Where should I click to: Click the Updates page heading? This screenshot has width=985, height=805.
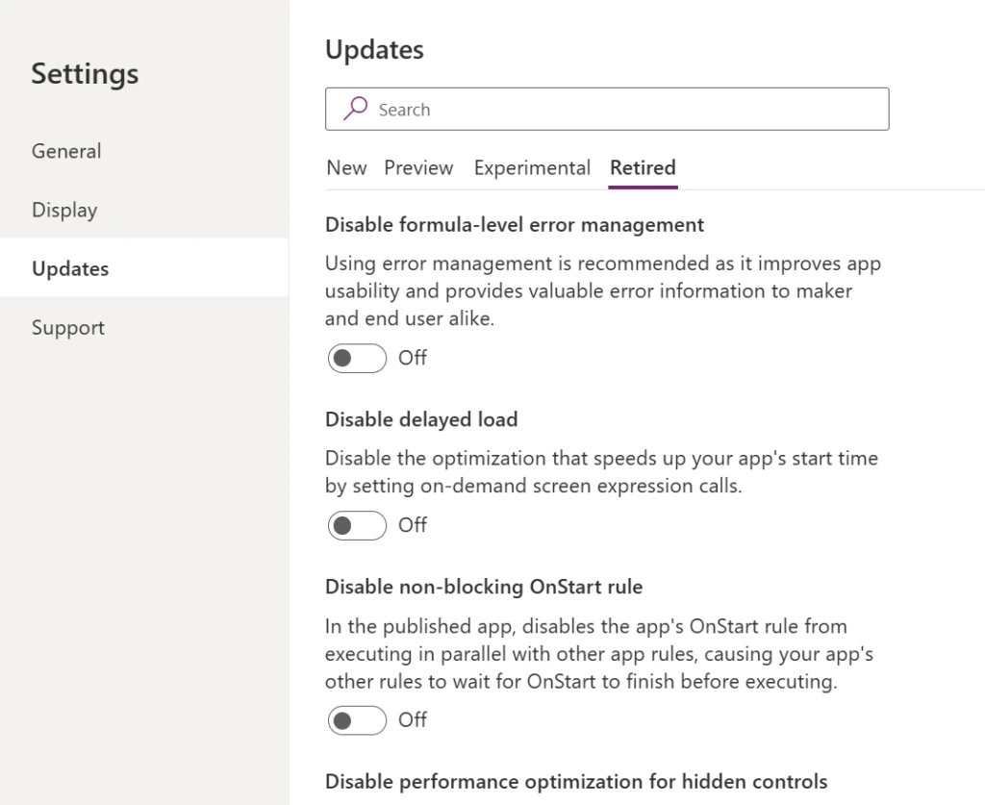click(x=374, y=50)
